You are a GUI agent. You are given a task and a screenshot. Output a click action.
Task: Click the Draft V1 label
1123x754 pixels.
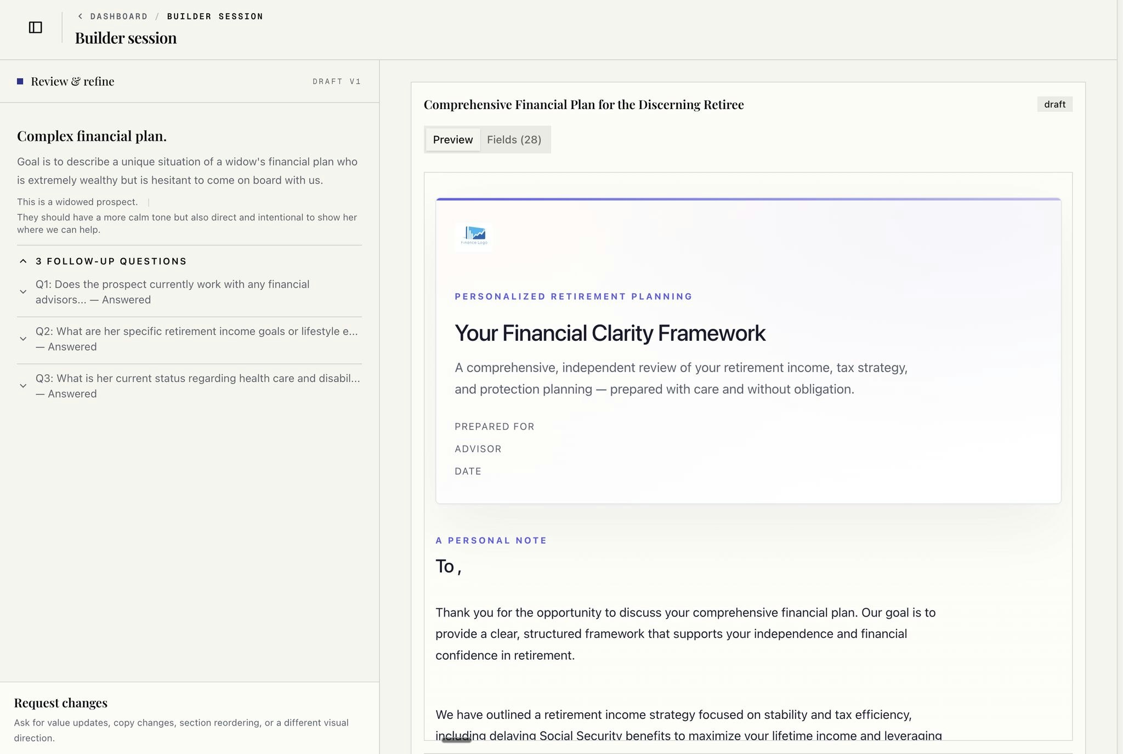click(337, 82)
